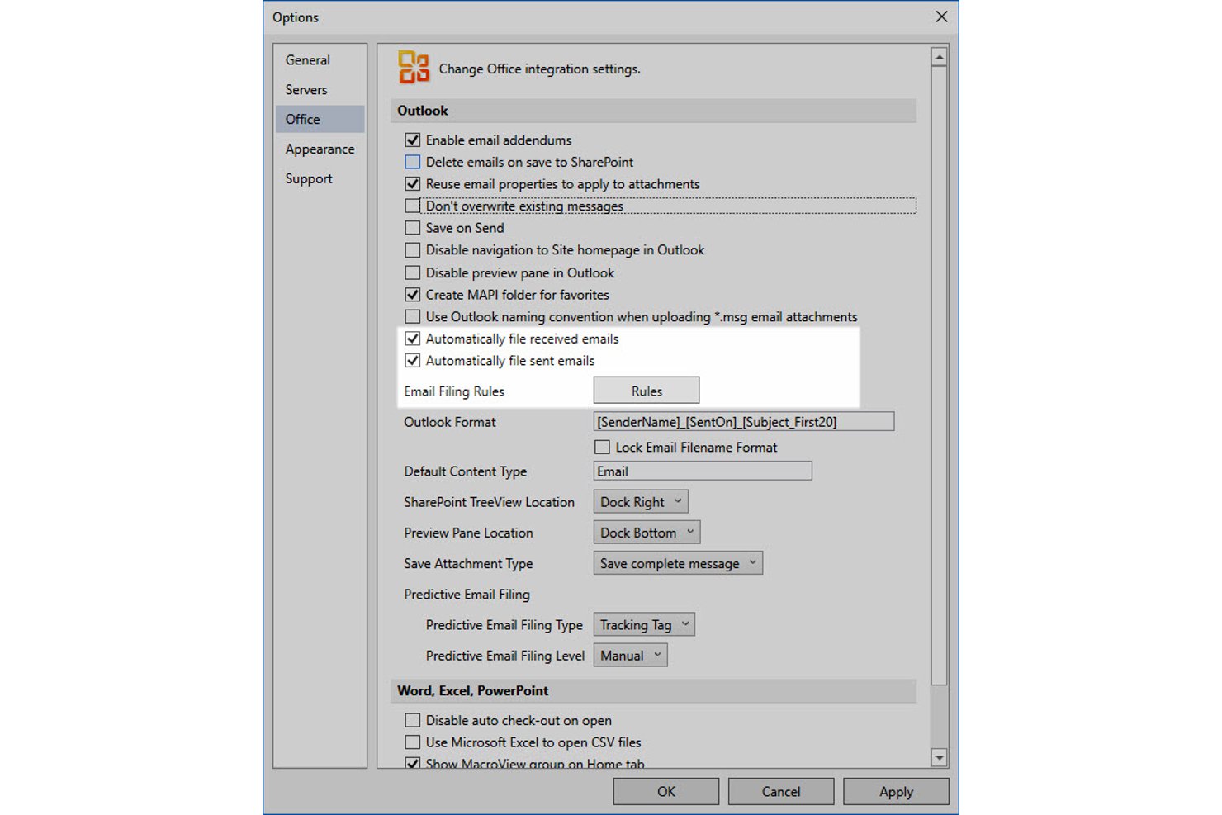Check Disable auto check-out on open
Screen dimensions: 1222x815
point(413,721)
